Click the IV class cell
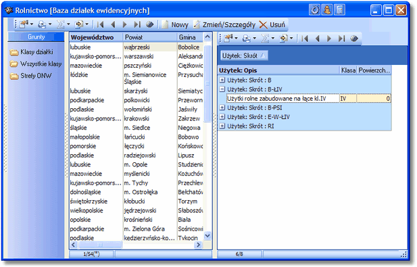The width and height of the screenshot is (417, 267). coord(348,99)
